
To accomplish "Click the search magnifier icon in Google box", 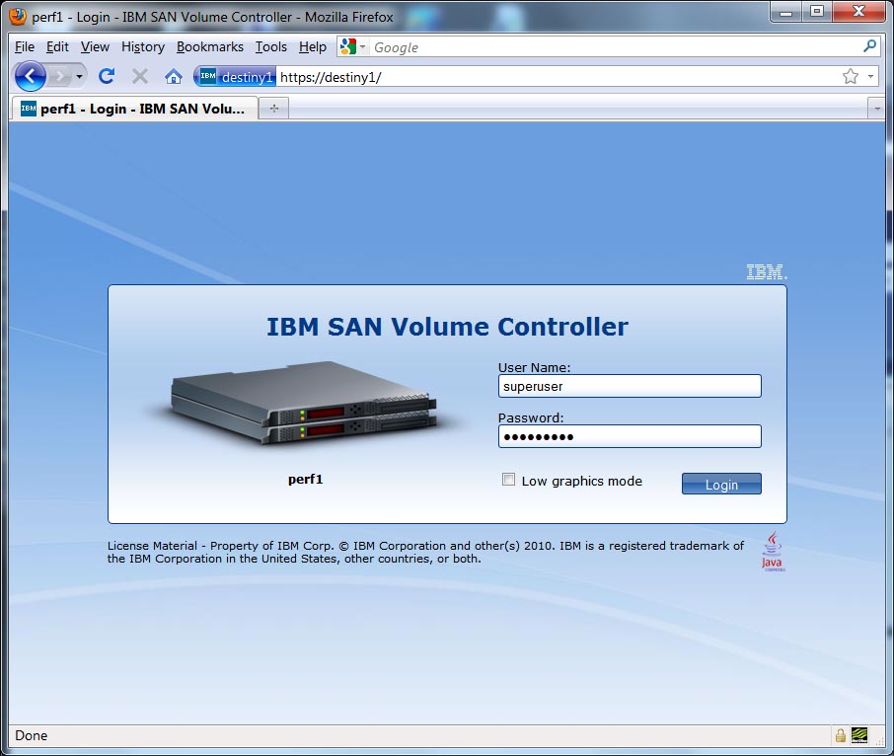I will pyautogui.click(x=869, y=46).
